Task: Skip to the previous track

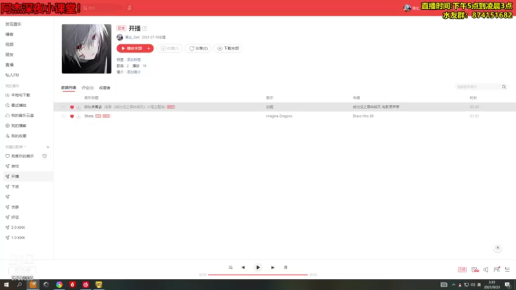Action: 243,267
